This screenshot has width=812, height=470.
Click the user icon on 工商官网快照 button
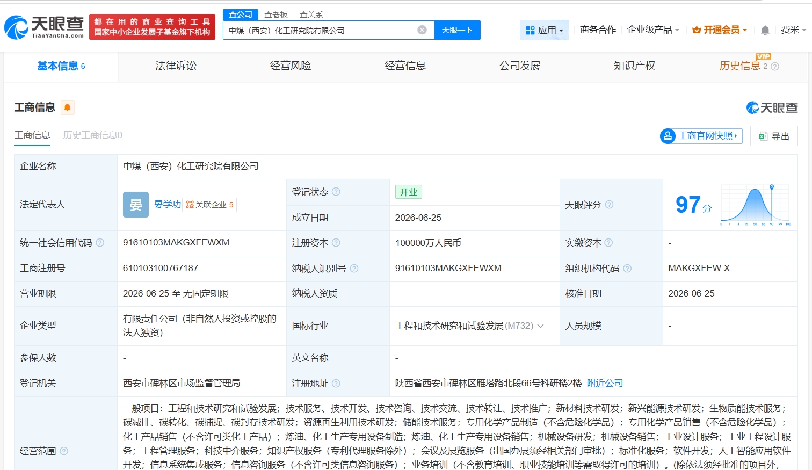668,136
